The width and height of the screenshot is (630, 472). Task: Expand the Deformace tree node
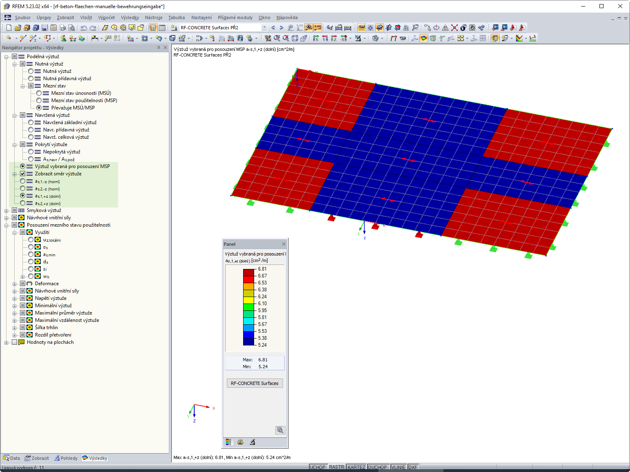pos(15,284)
